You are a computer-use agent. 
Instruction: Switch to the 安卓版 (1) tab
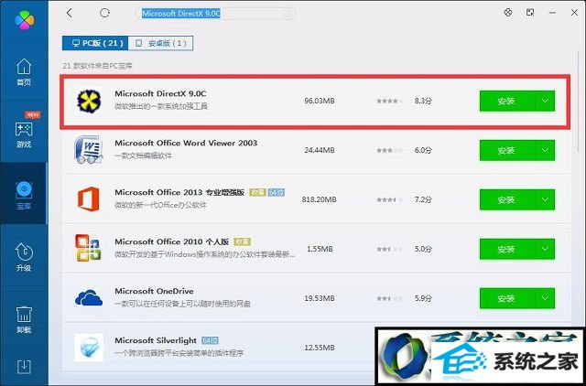[160, 43]
